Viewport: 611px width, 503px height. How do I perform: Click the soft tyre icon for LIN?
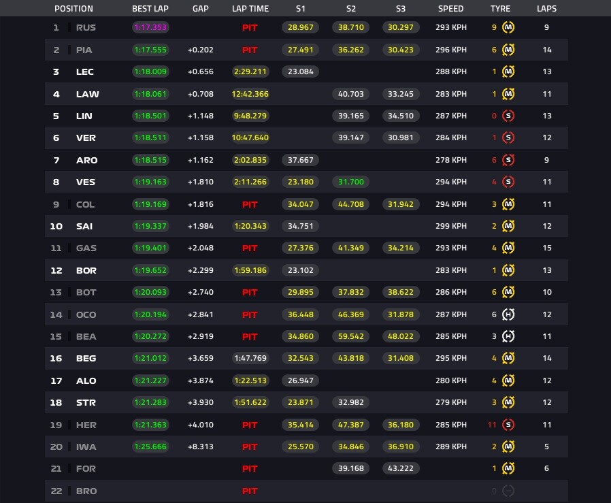(x=508, y=116)
